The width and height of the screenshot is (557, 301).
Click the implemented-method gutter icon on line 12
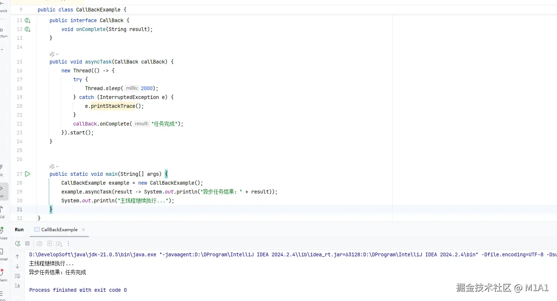click(27, 29)
